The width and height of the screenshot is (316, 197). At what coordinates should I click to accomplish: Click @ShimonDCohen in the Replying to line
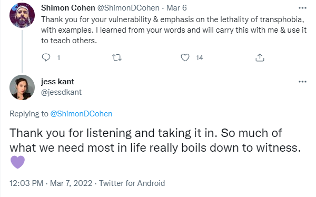tap(81, 114)
